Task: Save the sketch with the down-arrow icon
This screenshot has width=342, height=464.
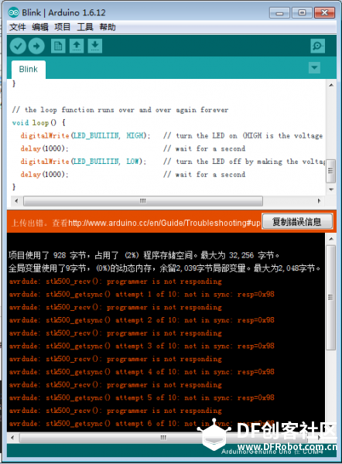Action: click(x=95, y=46)
